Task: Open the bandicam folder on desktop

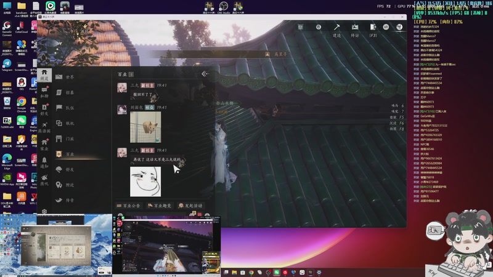Action: coord(22,9)
